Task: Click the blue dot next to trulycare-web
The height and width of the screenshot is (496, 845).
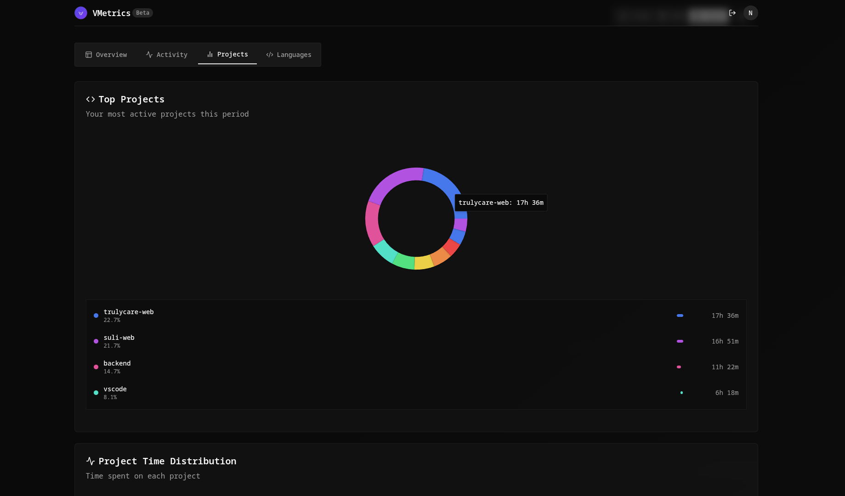Action: 96,316
